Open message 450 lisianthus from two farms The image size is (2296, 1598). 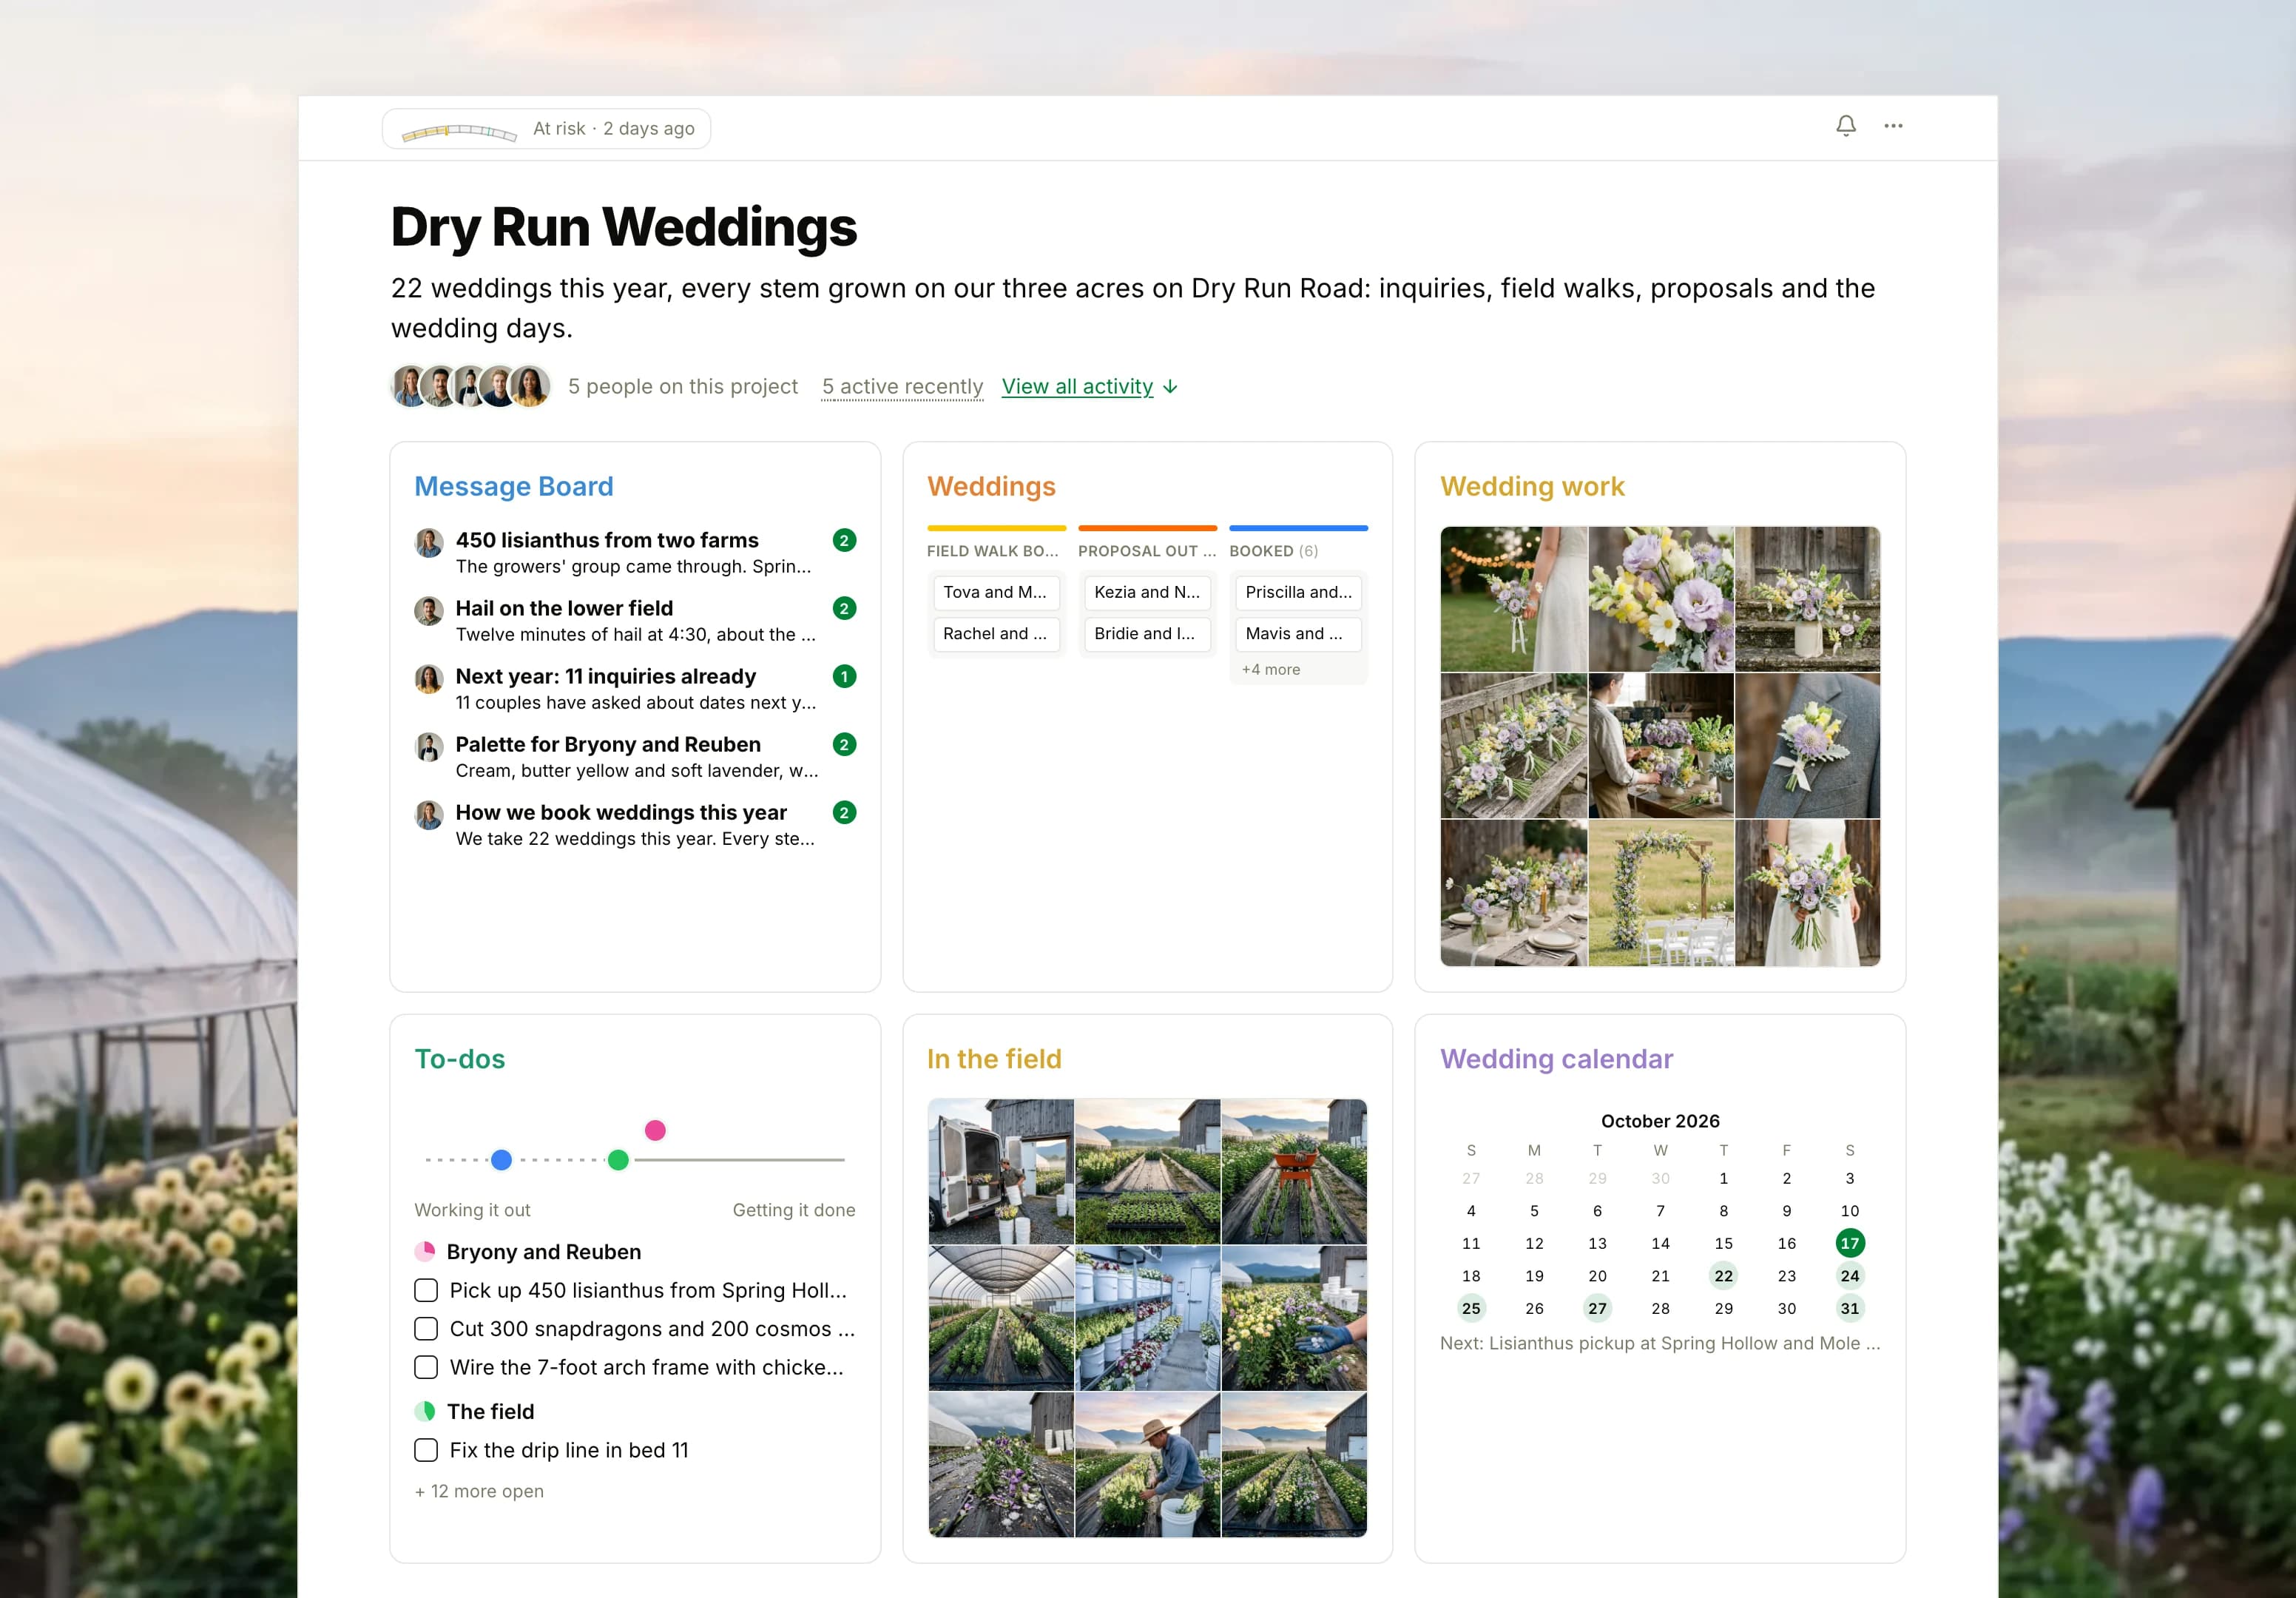coord(635,552)
